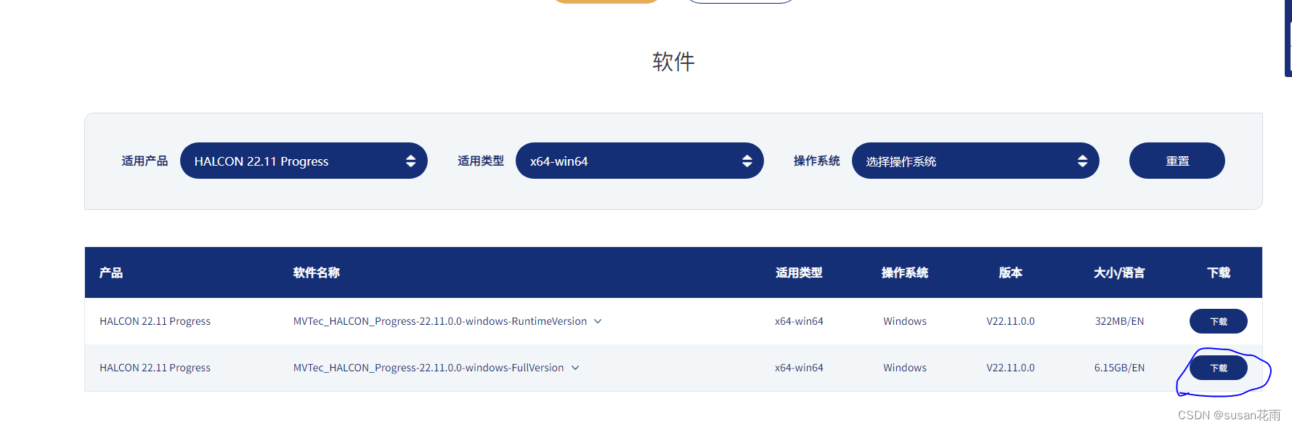
Task: Click Windows cell in the RuntimeVersion row
Action: [x=905, y=321]
